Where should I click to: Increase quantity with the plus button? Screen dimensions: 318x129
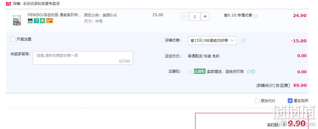205,16
